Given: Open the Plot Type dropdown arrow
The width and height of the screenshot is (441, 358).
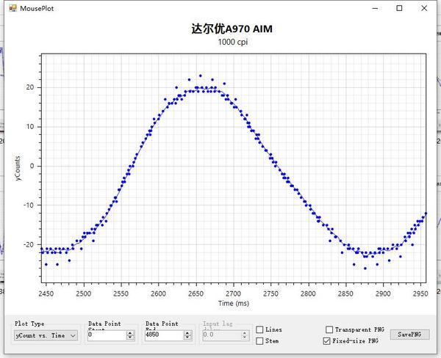Looking at the screenshot, I should click(73, 335).
